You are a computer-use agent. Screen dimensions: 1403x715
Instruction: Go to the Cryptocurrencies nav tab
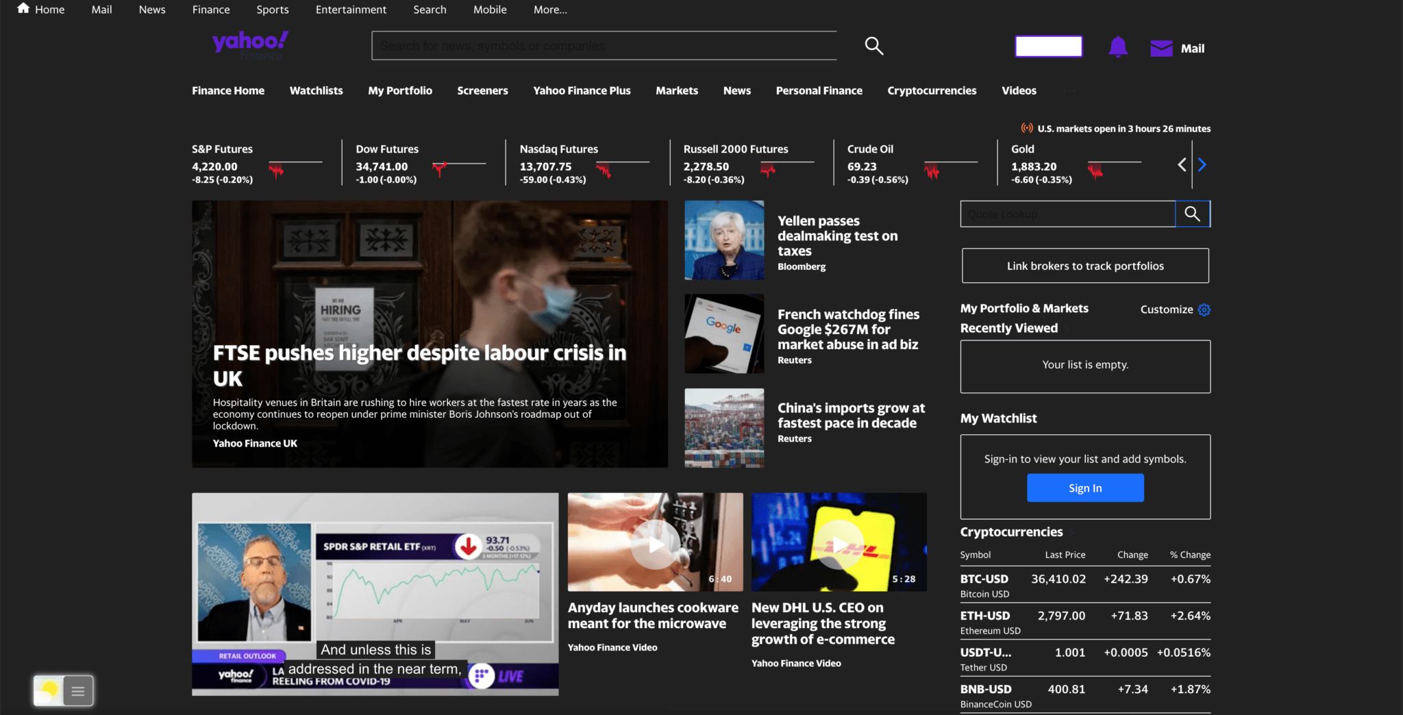point(932,90)
